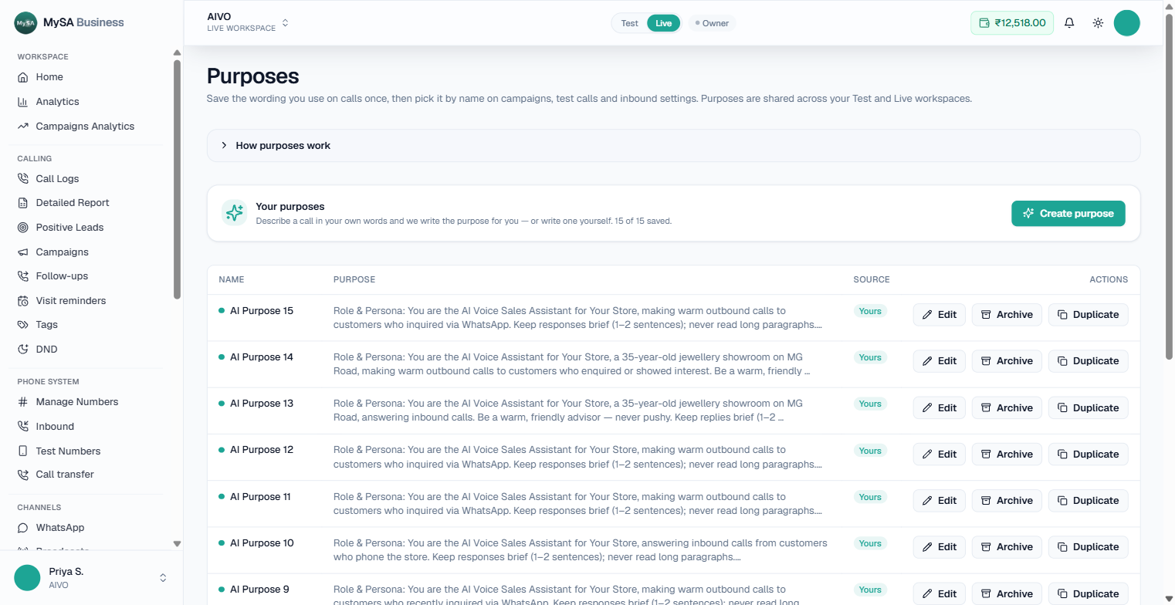Image resolution: width=1175 pixels, height=605 pixels.
Task: Click the MySA Business logo
Action: click(x=69, y=22)
